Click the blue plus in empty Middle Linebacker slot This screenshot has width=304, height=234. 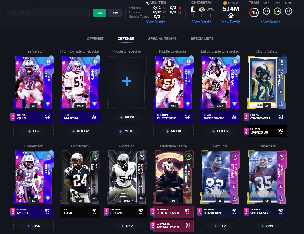127,81
